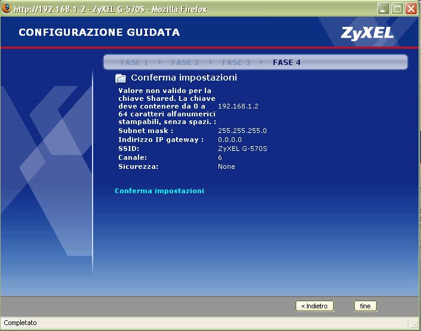Minimize the Firefox window

tap(383, 8)
